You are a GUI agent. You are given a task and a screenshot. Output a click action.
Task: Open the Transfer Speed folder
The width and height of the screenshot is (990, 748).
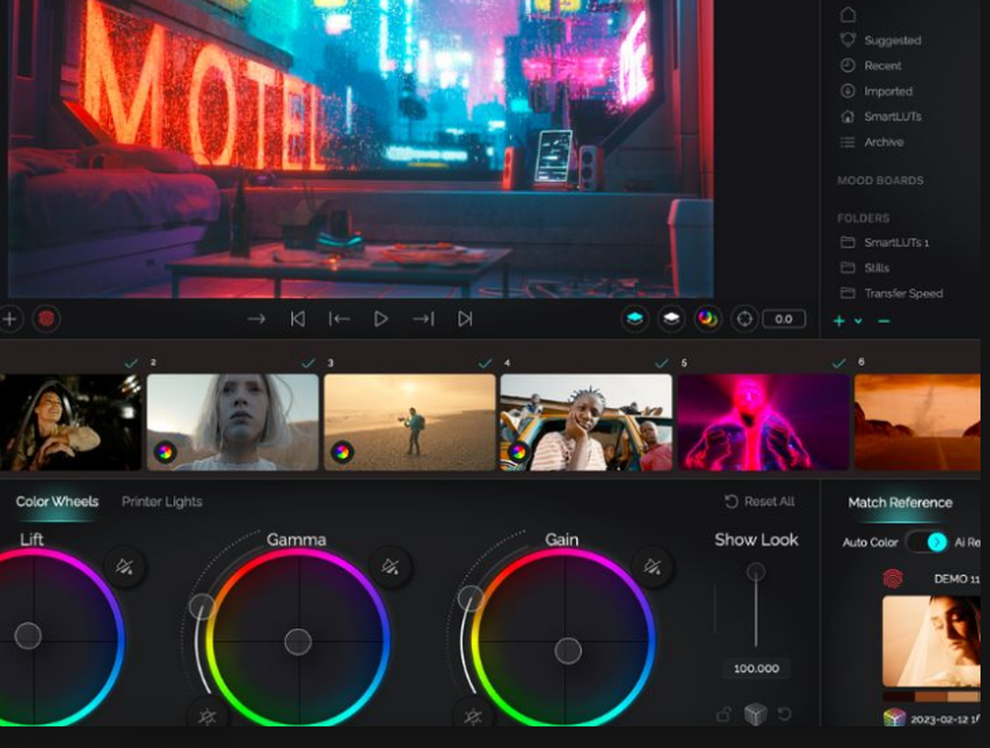[x=892, y=293]
